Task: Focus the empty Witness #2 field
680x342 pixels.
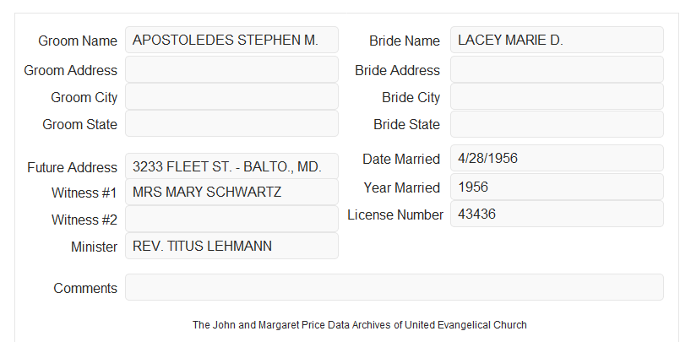Action: (x=231, y=219)
